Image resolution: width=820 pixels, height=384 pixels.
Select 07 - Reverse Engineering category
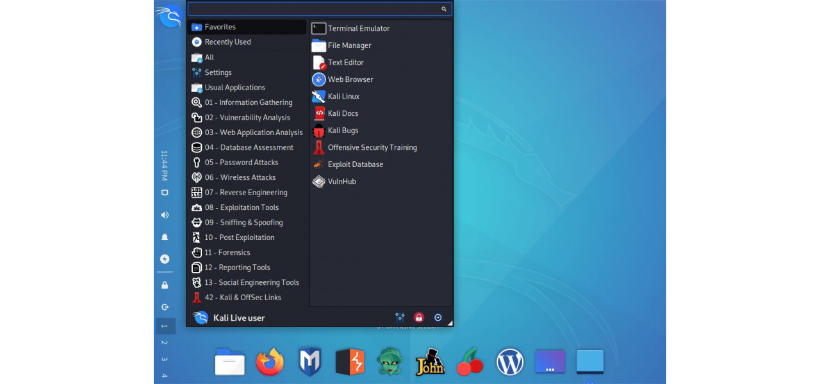(x=247, y=193)
